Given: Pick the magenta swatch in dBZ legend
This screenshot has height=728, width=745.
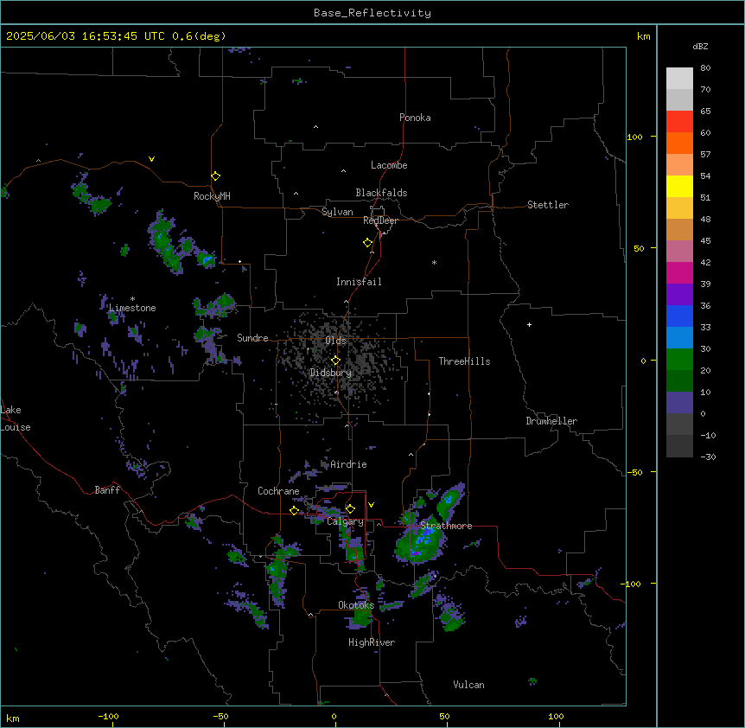Looking at the screenshot, I should 679,272.
